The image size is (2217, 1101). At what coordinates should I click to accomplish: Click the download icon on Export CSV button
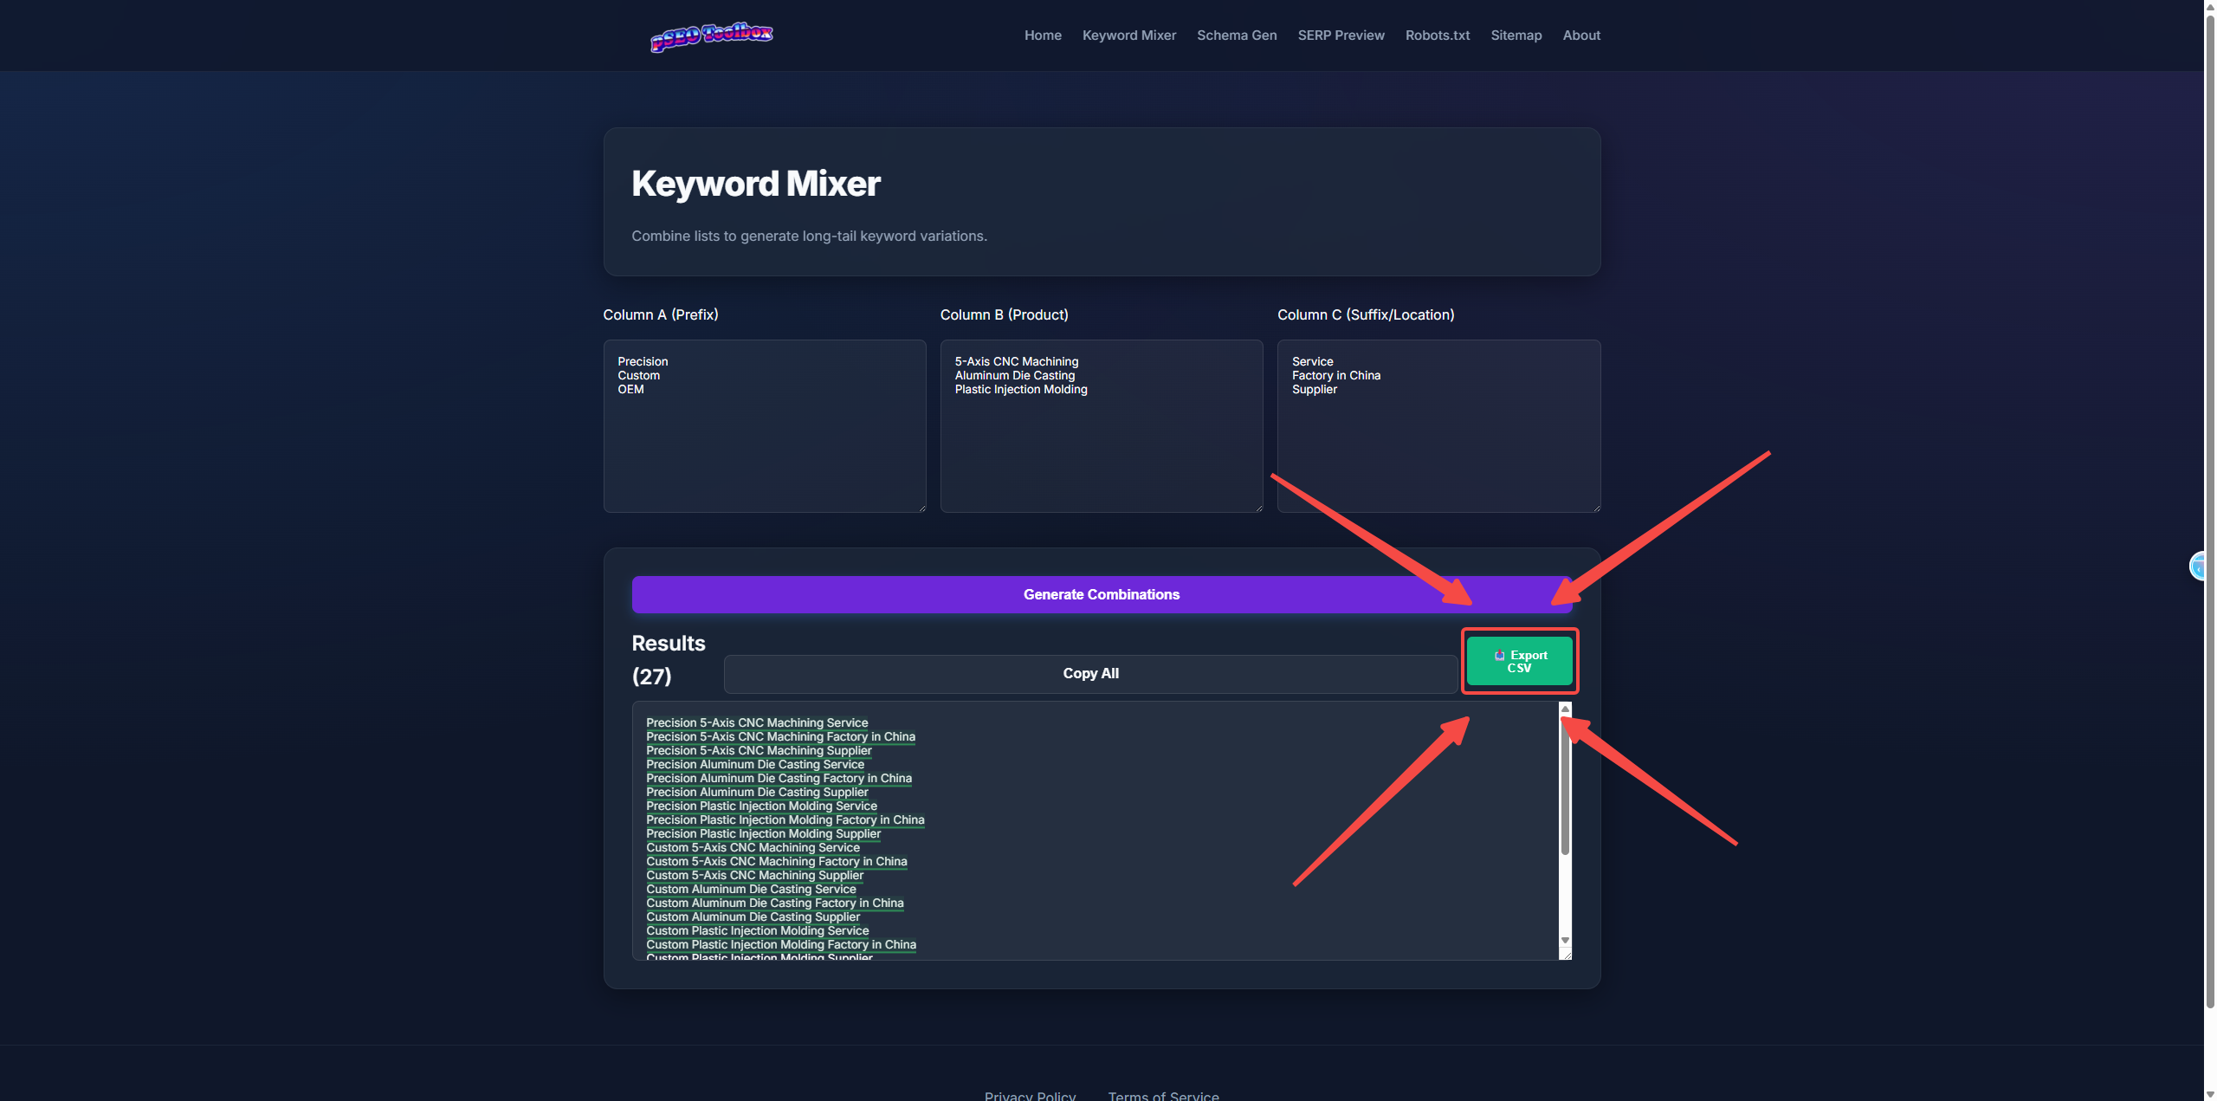[1499, 656]
